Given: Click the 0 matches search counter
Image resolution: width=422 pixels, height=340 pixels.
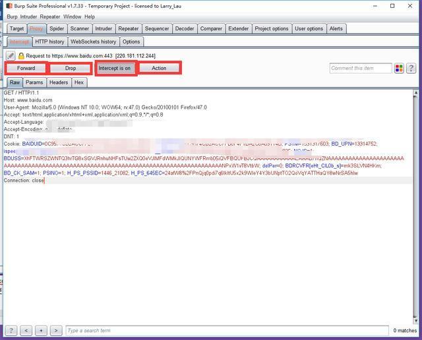Looking at the screenshot, I should tap(405, 330).
